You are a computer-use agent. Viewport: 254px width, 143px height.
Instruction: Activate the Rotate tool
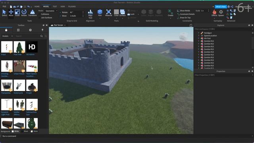click(24, 13)
